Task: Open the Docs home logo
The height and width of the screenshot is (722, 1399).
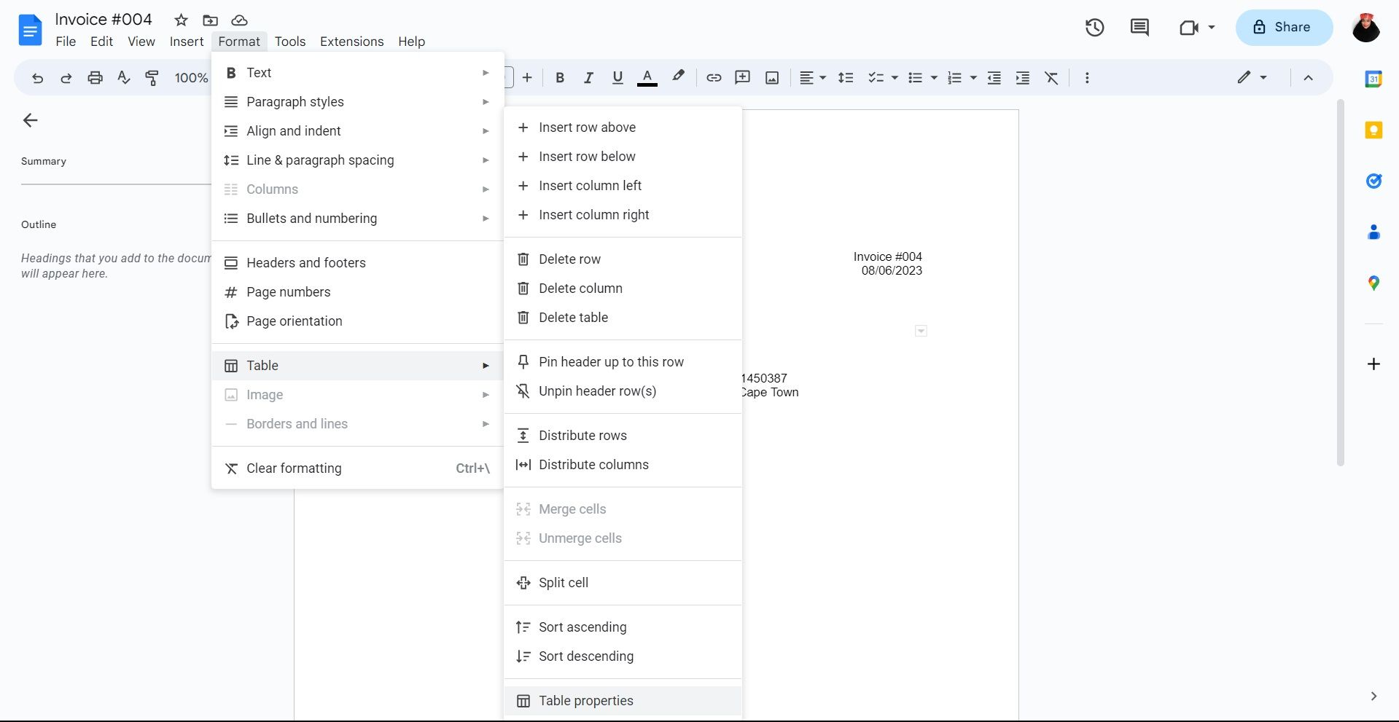Action: click(30, 30)
